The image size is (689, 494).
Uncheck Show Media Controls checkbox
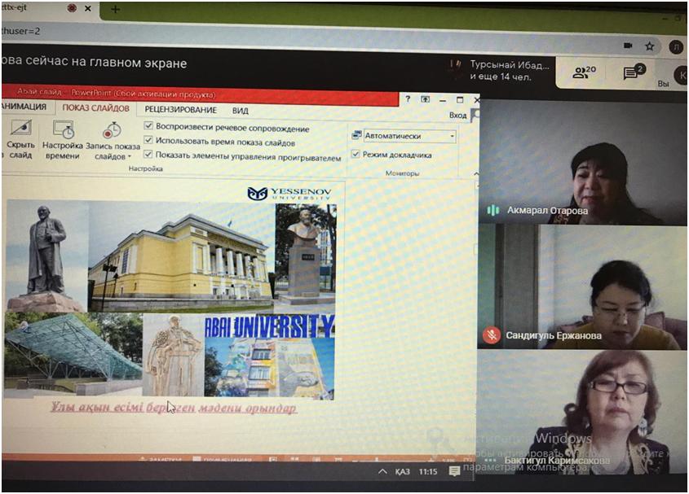[x=148, y=155]
